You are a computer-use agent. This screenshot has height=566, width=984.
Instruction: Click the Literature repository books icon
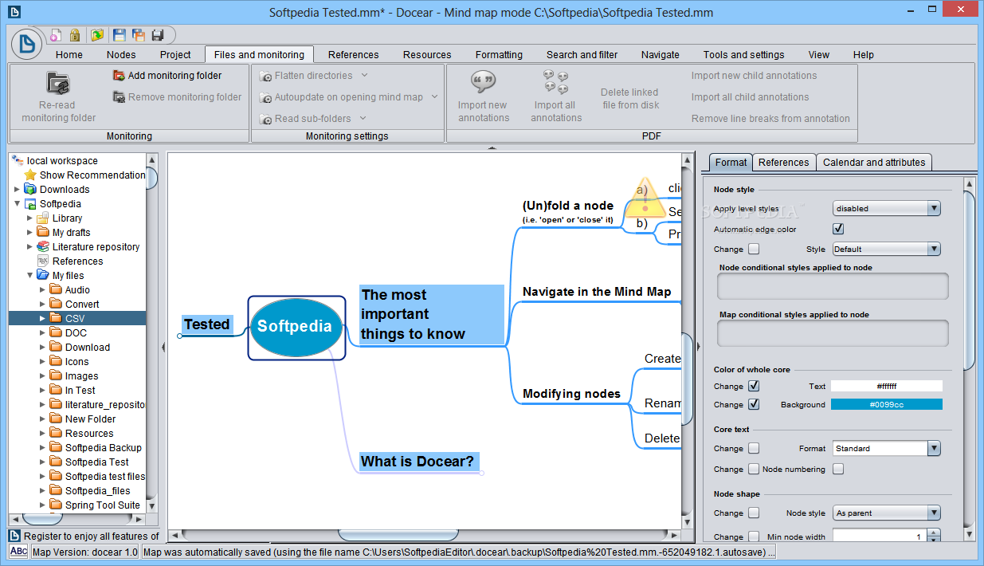(43, 246)
